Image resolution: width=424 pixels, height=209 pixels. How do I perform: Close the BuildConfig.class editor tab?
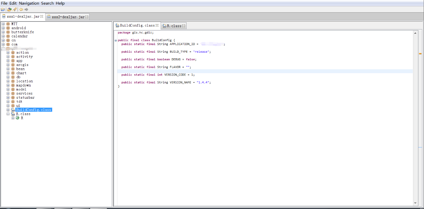157,26
